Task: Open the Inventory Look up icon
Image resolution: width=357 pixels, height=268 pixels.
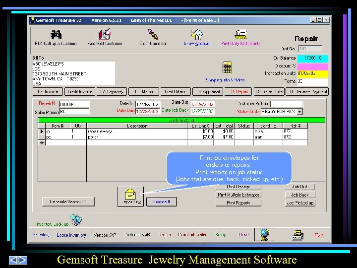Action: tap(76, 220)
